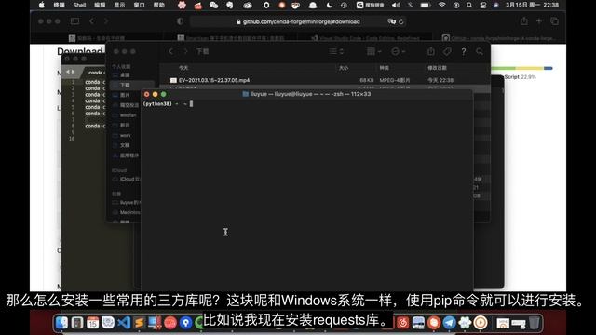Open Sublime Text from the Dock
Image resolution: width=596 pixels, height=335 pixels.
pyautogui.click(x=139, y=323)
